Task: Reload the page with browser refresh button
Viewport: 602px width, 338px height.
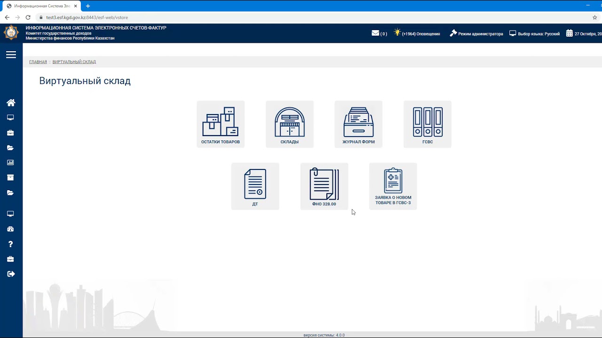Action: point(28,17)
